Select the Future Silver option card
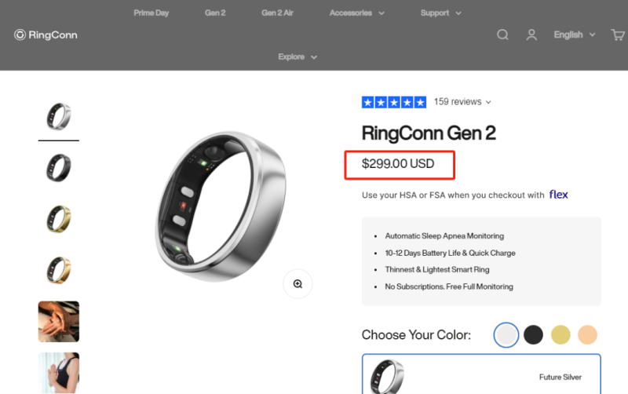The width and height of the screenshot is (628, 394). point(481,374)
